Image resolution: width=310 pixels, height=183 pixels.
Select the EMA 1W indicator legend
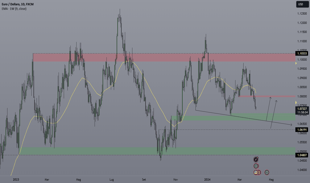pos(13,9)
